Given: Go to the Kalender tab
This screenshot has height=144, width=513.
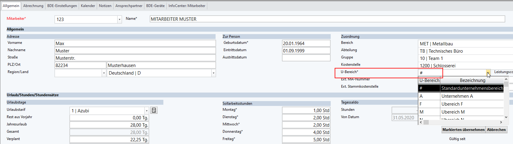Looking at the screenshot, I should click(88, 6).
